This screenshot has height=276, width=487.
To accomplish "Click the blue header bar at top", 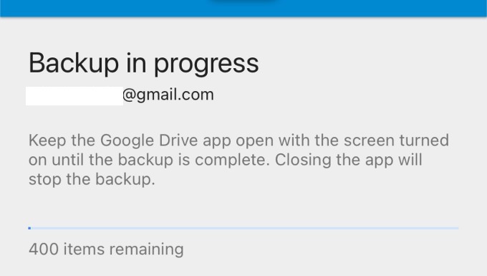I will tap(243, 8).
